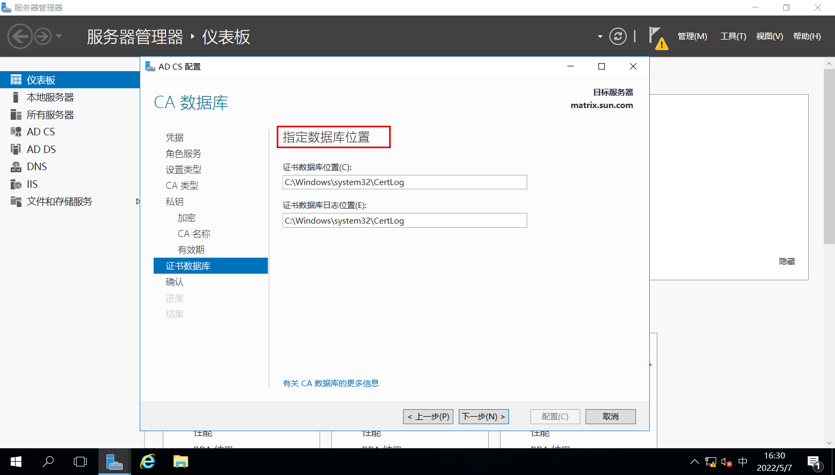835x475 pixels.
Task: Click the 证书数据库日志位置 path field
Action: 405,220
